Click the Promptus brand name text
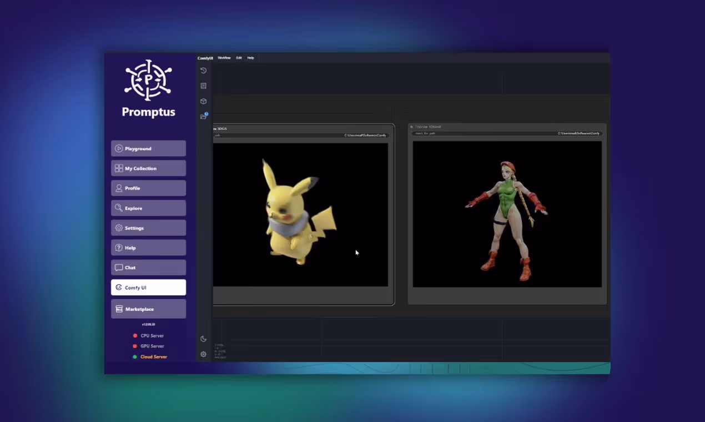Viewport: 705px width, 422px height. (148, 112)
